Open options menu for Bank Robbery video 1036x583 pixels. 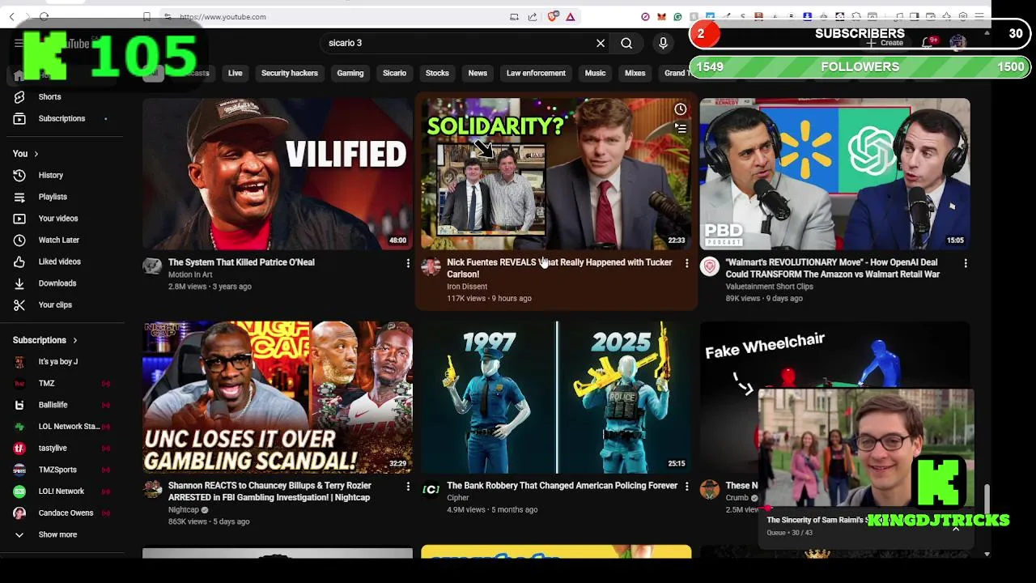(x=686, y=487)
